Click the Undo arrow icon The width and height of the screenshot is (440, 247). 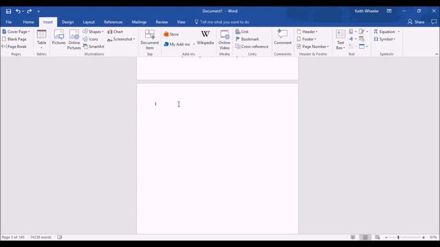click(x=18, y=11)
